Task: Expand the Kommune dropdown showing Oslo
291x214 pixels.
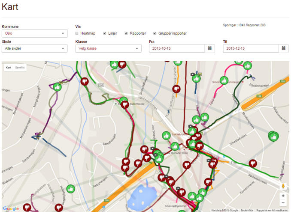Action: pyautogui.click(x=34, y=33)
